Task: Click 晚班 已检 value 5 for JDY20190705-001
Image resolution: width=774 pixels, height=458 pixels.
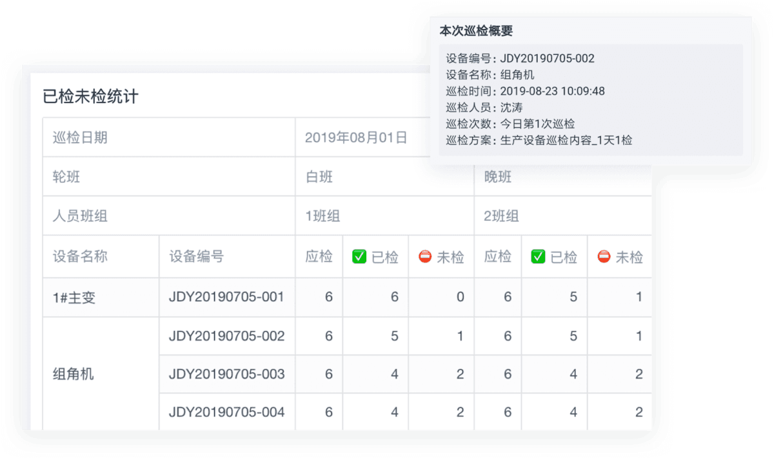Action: pyautogui.click(x=573, y=297)
